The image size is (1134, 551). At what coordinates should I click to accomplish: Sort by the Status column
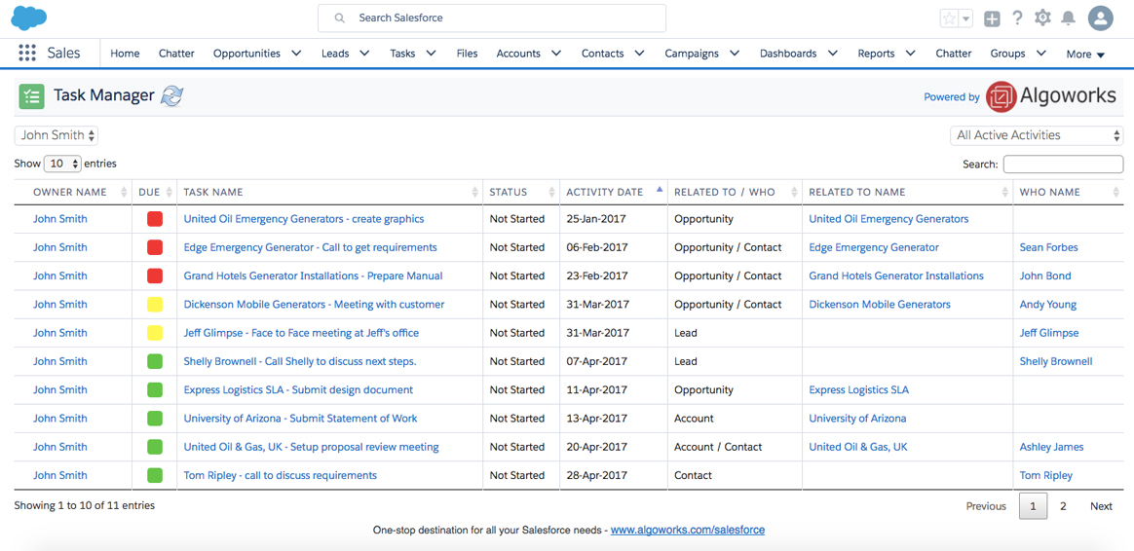(x=521, y=193)
